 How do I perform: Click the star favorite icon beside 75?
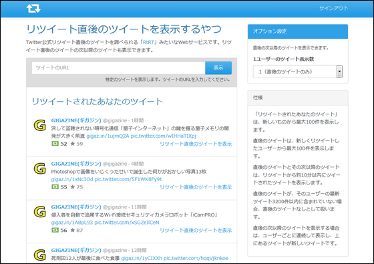click(73, 186)
